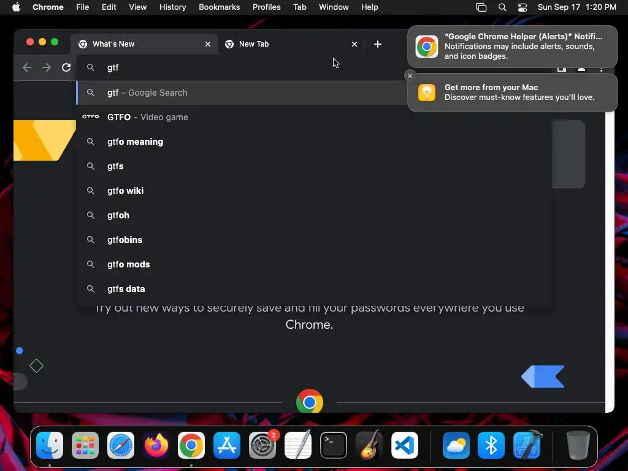This screenshot has height=471, width=628.
Task: Open TextEdit from the Dock
Action: click(297, 445)
